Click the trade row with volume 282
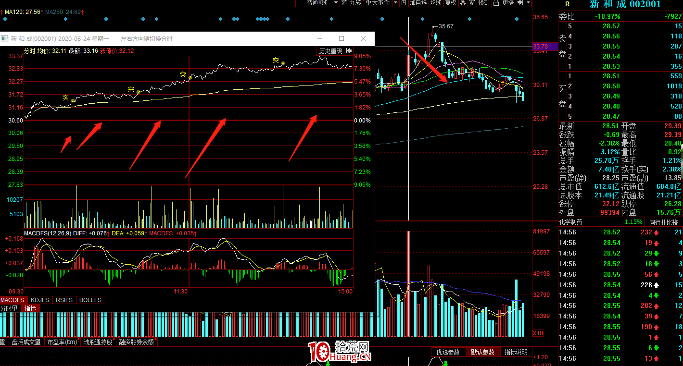The height and width of the screenshot is (366, 683). [620, 305]
